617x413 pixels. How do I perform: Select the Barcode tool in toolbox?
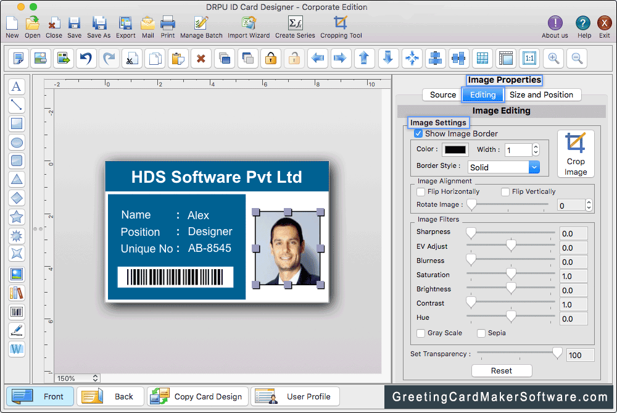point(17,312)
